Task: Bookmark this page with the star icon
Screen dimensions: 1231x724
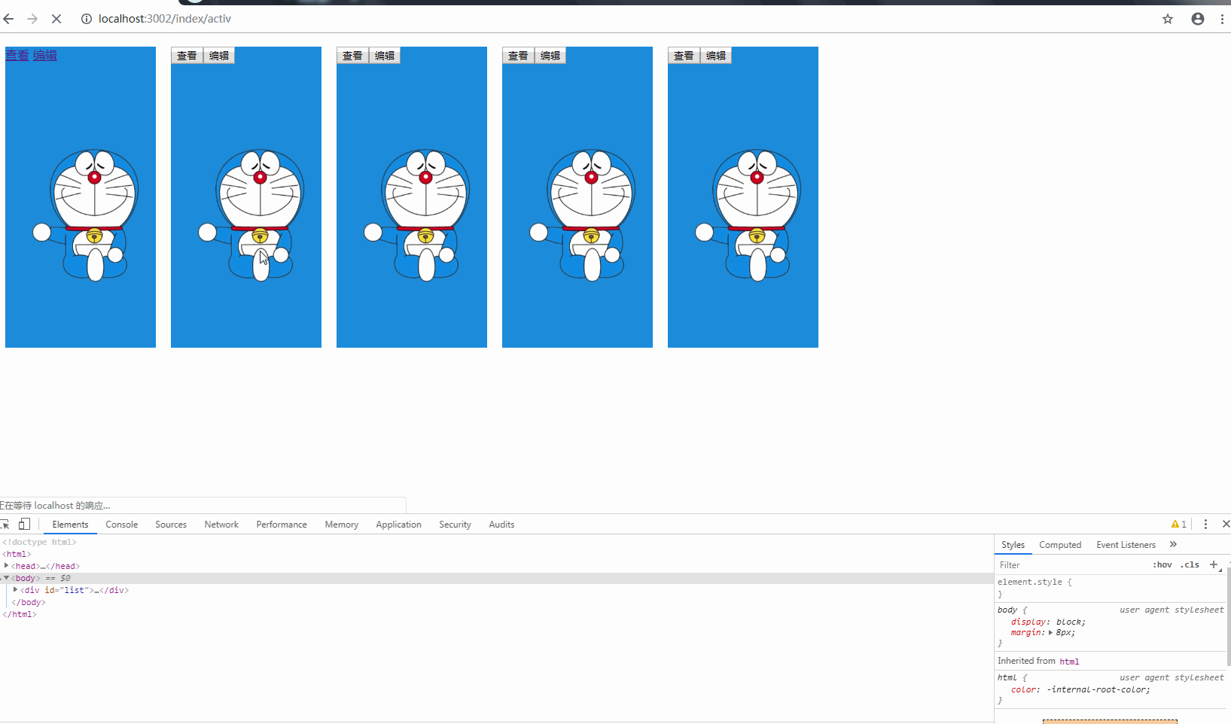Action: pyautogui.click(x=1168, y=19)
